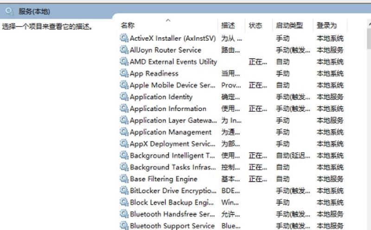Click the Background Intelligent Transfer gear icon
The width and height of the screenshot is (371, 230).
124,155
